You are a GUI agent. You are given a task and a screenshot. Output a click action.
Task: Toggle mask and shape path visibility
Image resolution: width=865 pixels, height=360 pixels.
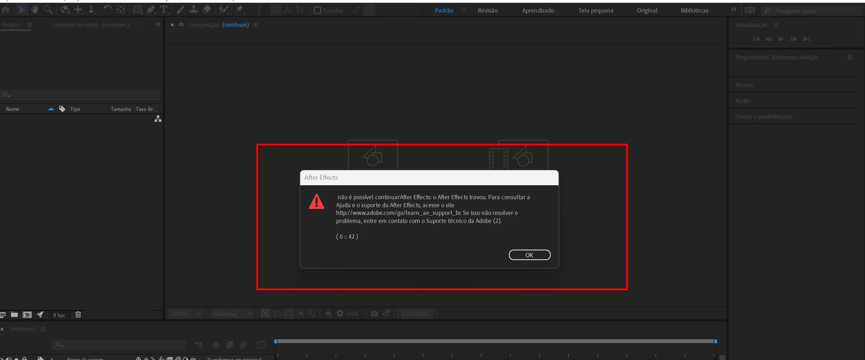pyautogui.click(x=289, y=314)
